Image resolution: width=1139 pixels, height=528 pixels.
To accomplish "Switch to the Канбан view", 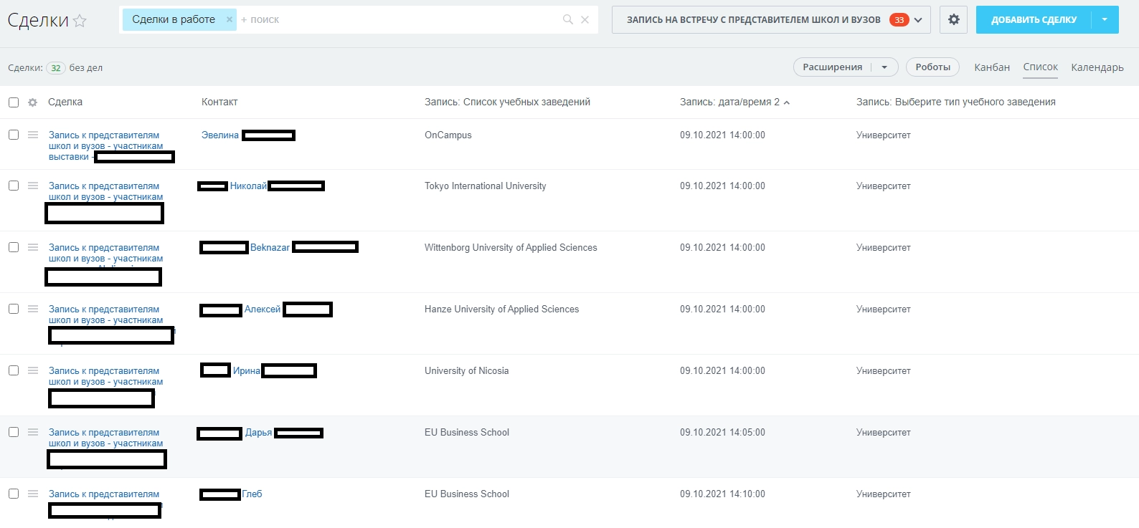I will tap(991, 67).
